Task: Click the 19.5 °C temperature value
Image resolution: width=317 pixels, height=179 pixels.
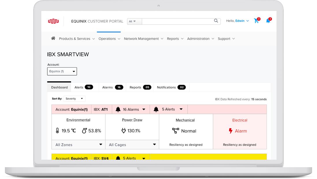Action: tap(69, 131)
